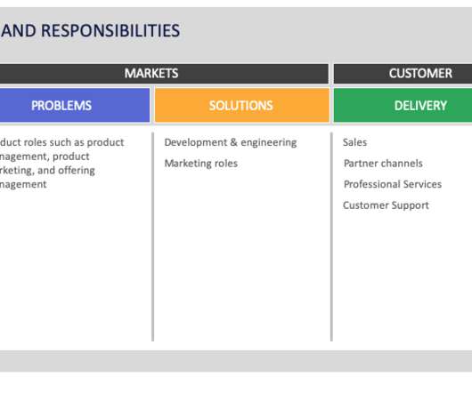
Task: Click the vertical divider between Problems and Solutions
Action: [153, 237]
